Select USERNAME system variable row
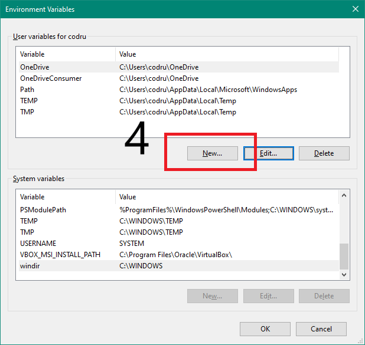 tap(38, 244)
